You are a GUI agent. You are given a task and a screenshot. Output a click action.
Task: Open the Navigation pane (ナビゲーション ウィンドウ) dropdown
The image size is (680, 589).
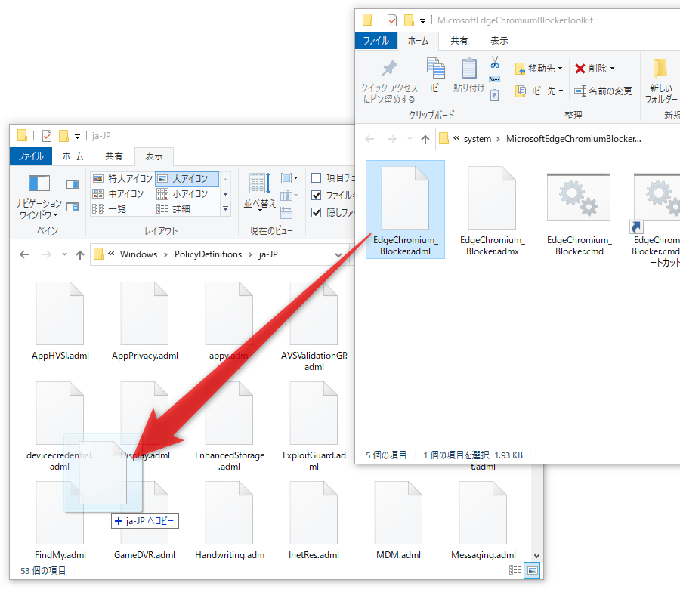(39, 196)
